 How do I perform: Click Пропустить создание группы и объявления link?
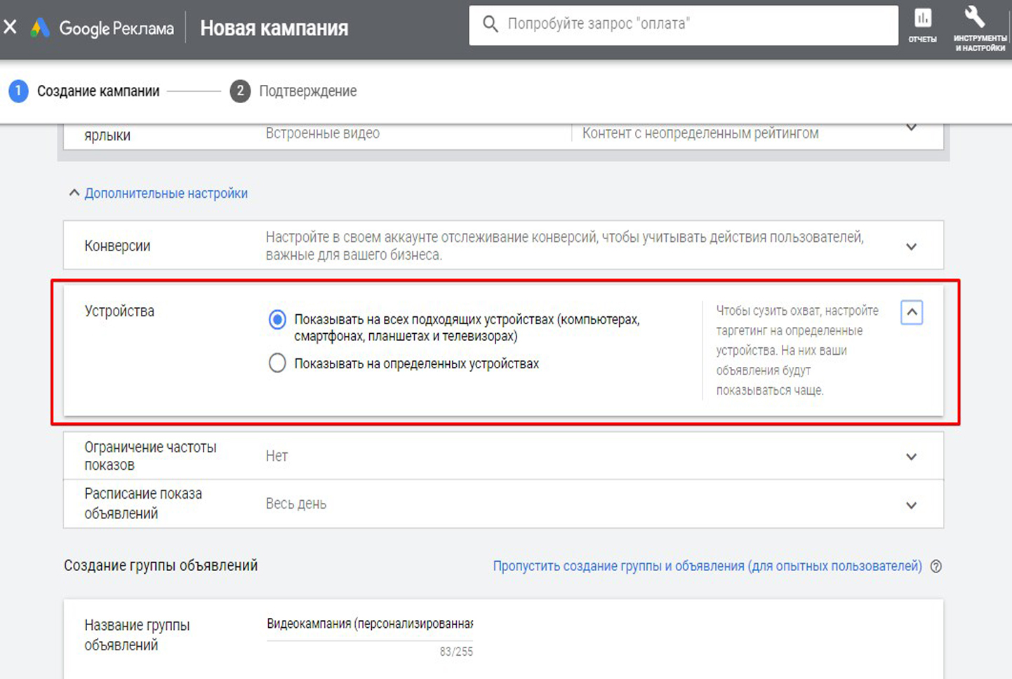pyautogui.click(x=707, y=566)
